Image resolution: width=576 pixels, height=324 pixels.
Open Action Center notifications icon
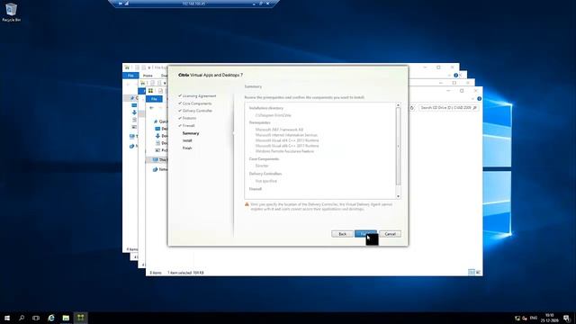point(567,318)
